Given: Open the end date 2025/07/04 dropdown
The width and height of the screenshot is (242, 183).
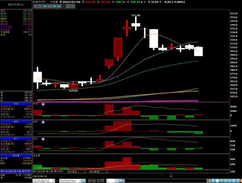Looking at the screenshot, I should pyautogui.click(x=80, y=181).
